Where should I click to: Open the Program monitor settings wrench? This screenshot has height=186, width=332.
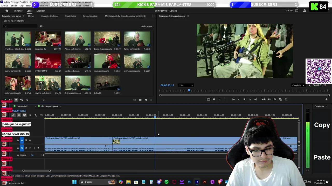point(309,85)
